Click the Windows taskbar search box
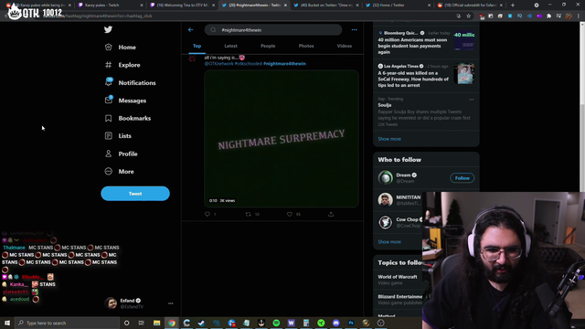585x329 pixels. click(67, 323)
